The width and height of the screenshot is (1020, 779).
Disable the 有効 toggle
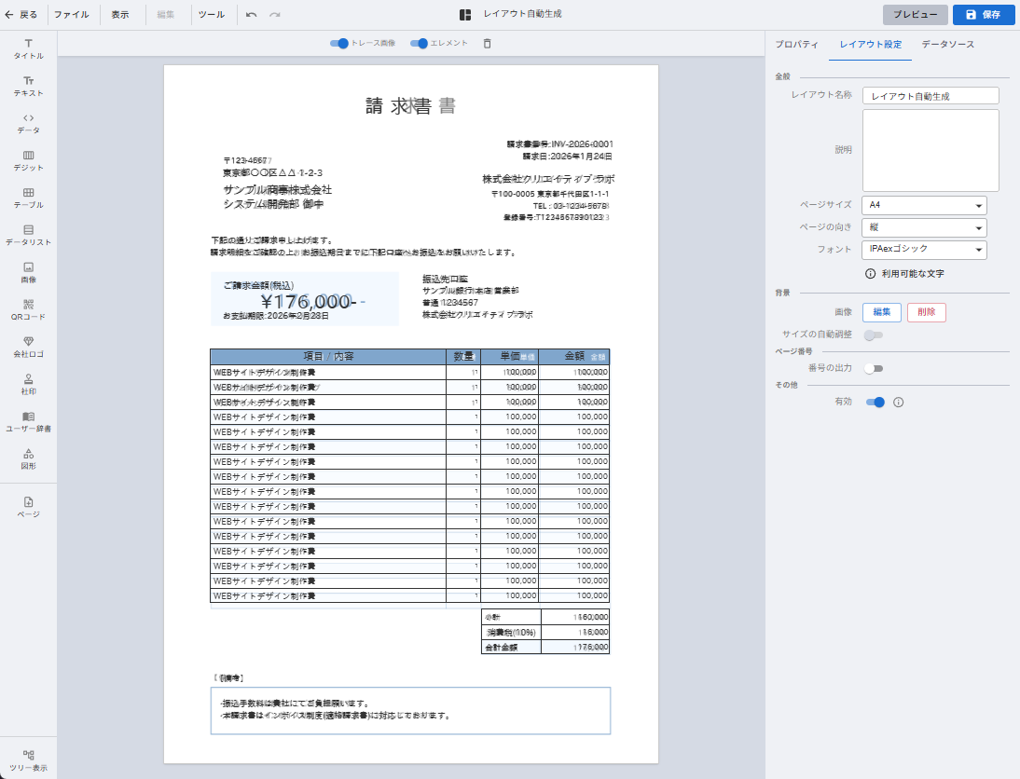pos(875,403)
